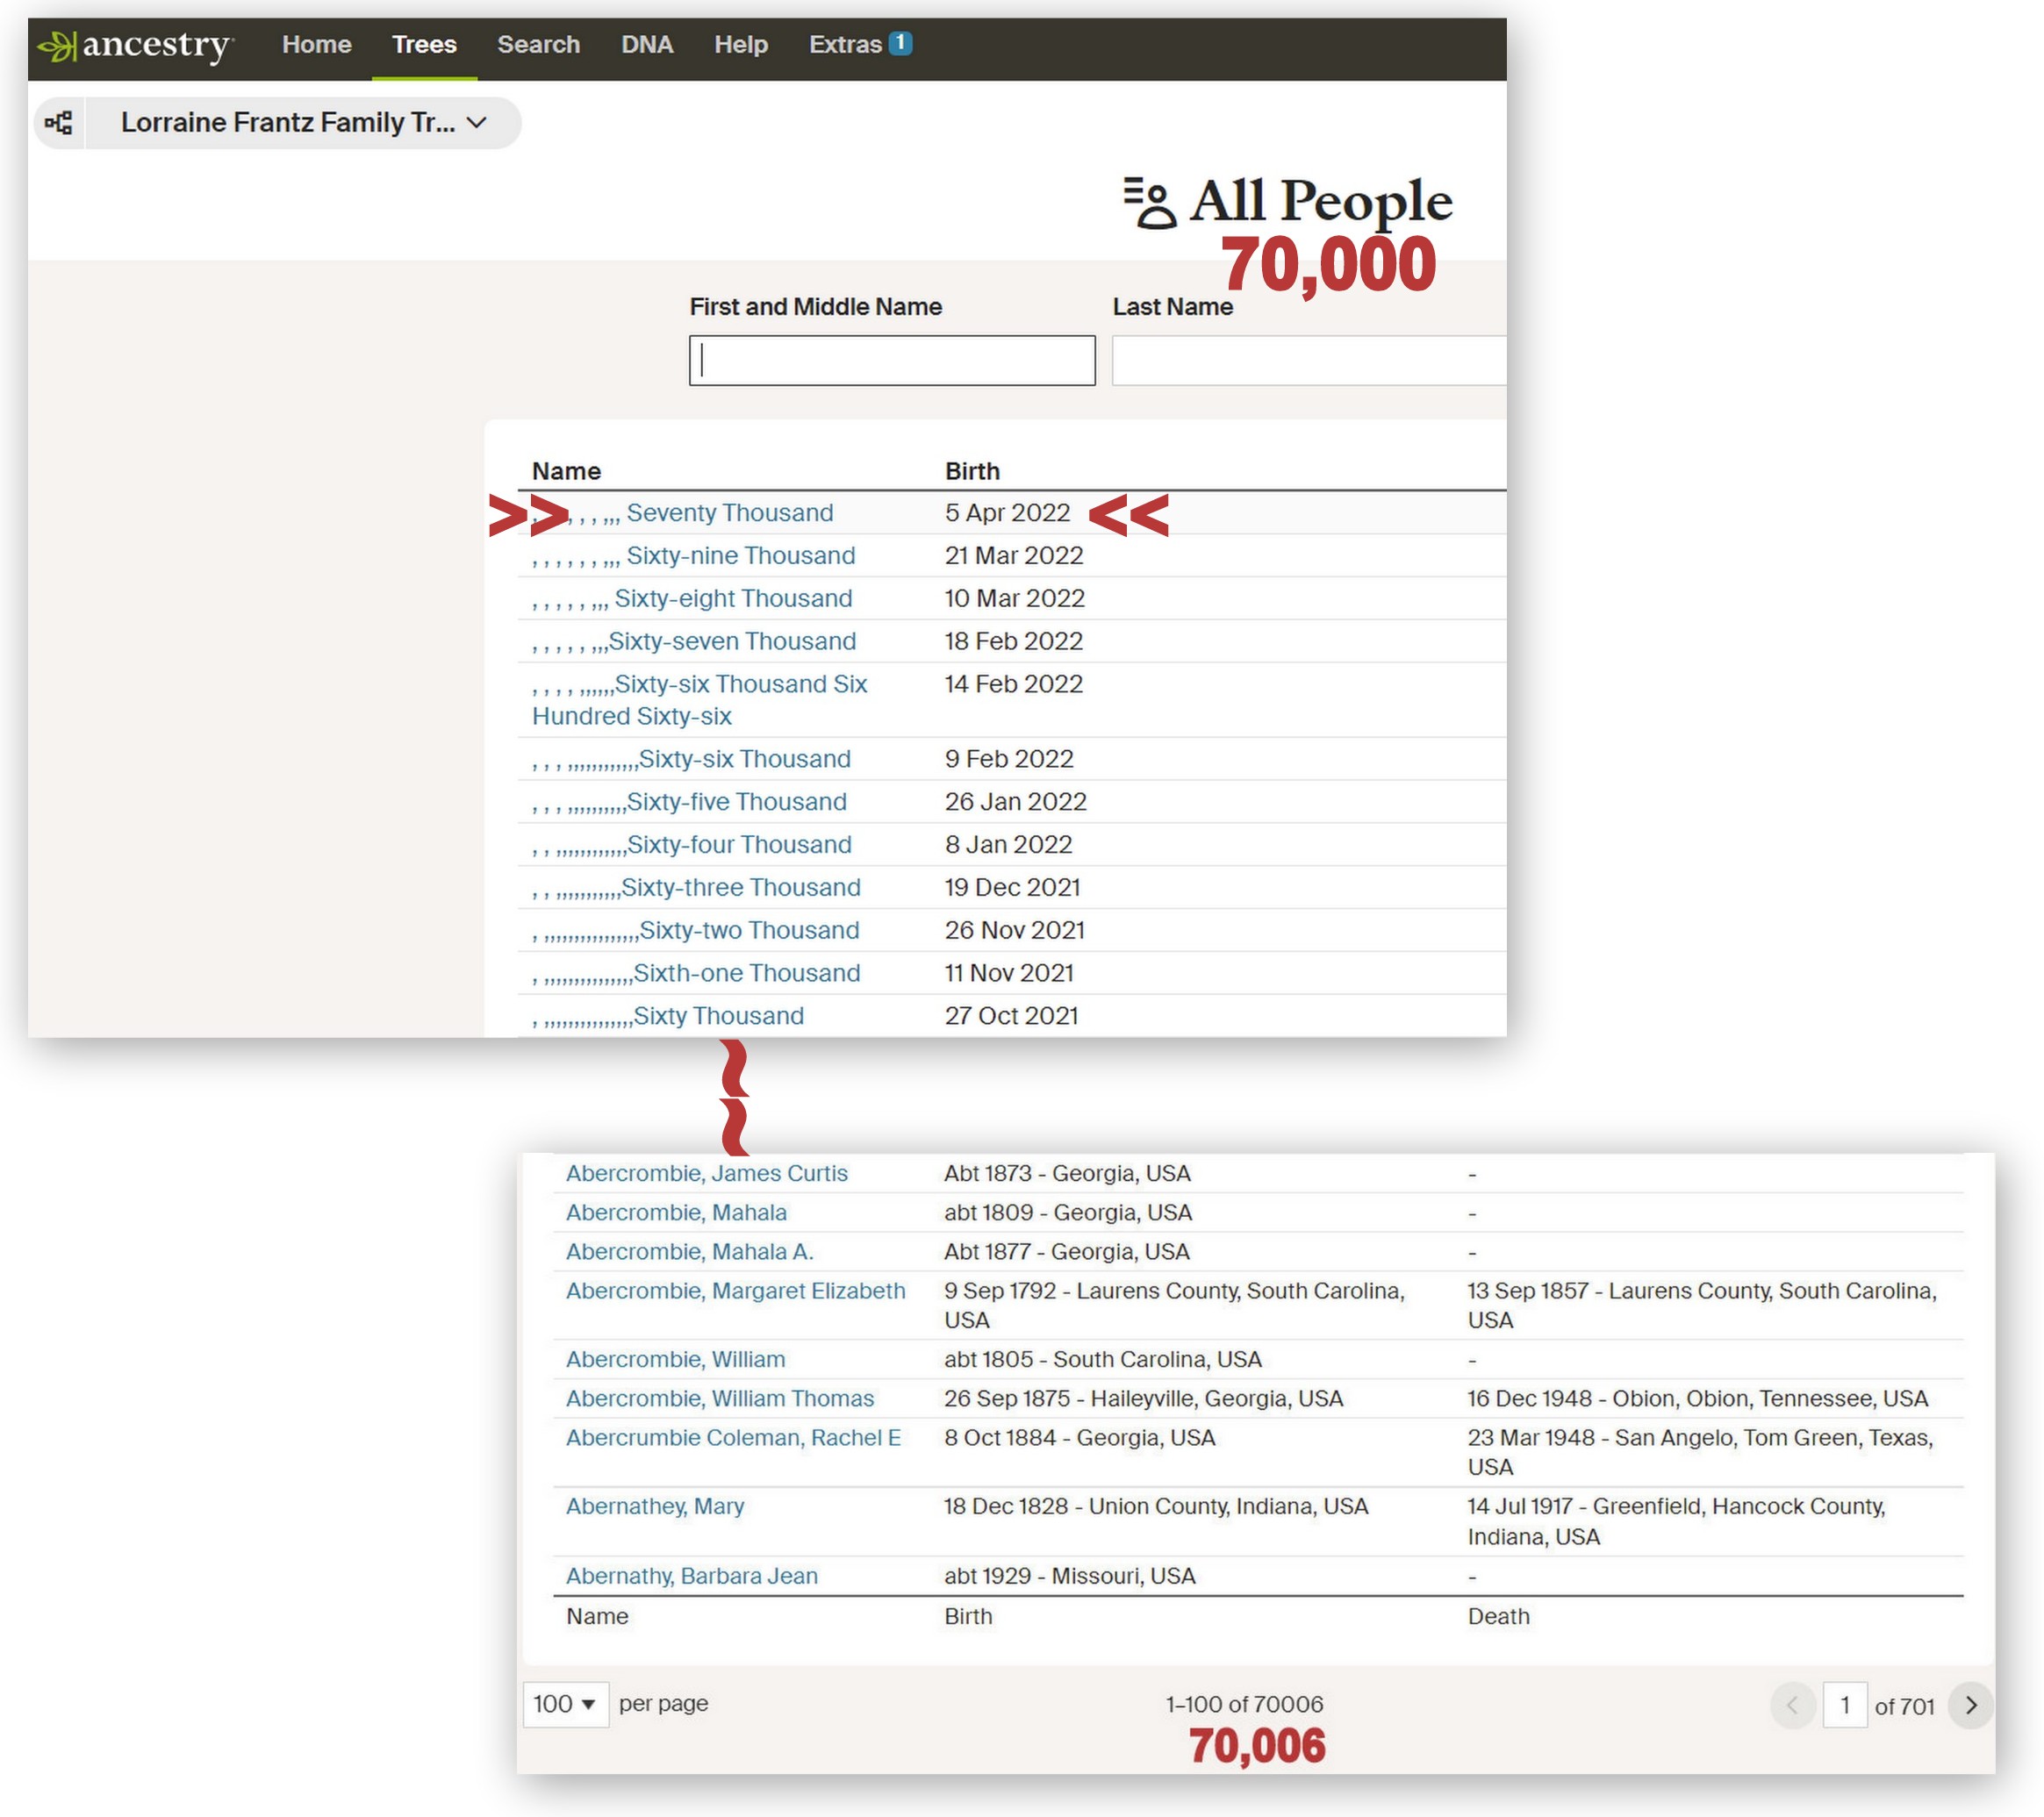Go to previous page arrow

pyautogui.click(x=1792, y=1705)
